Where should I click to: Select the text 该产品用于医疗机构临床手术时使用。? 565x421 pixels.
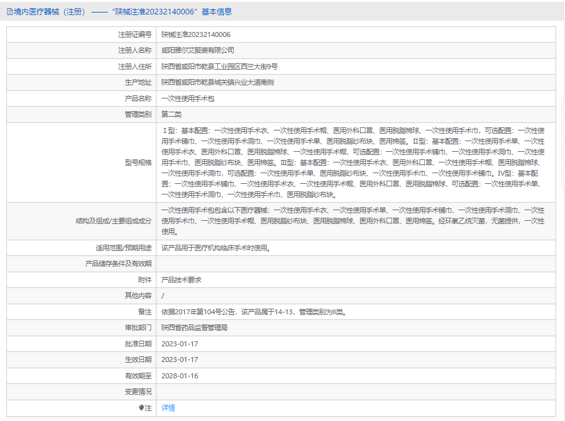pos(216,248)
